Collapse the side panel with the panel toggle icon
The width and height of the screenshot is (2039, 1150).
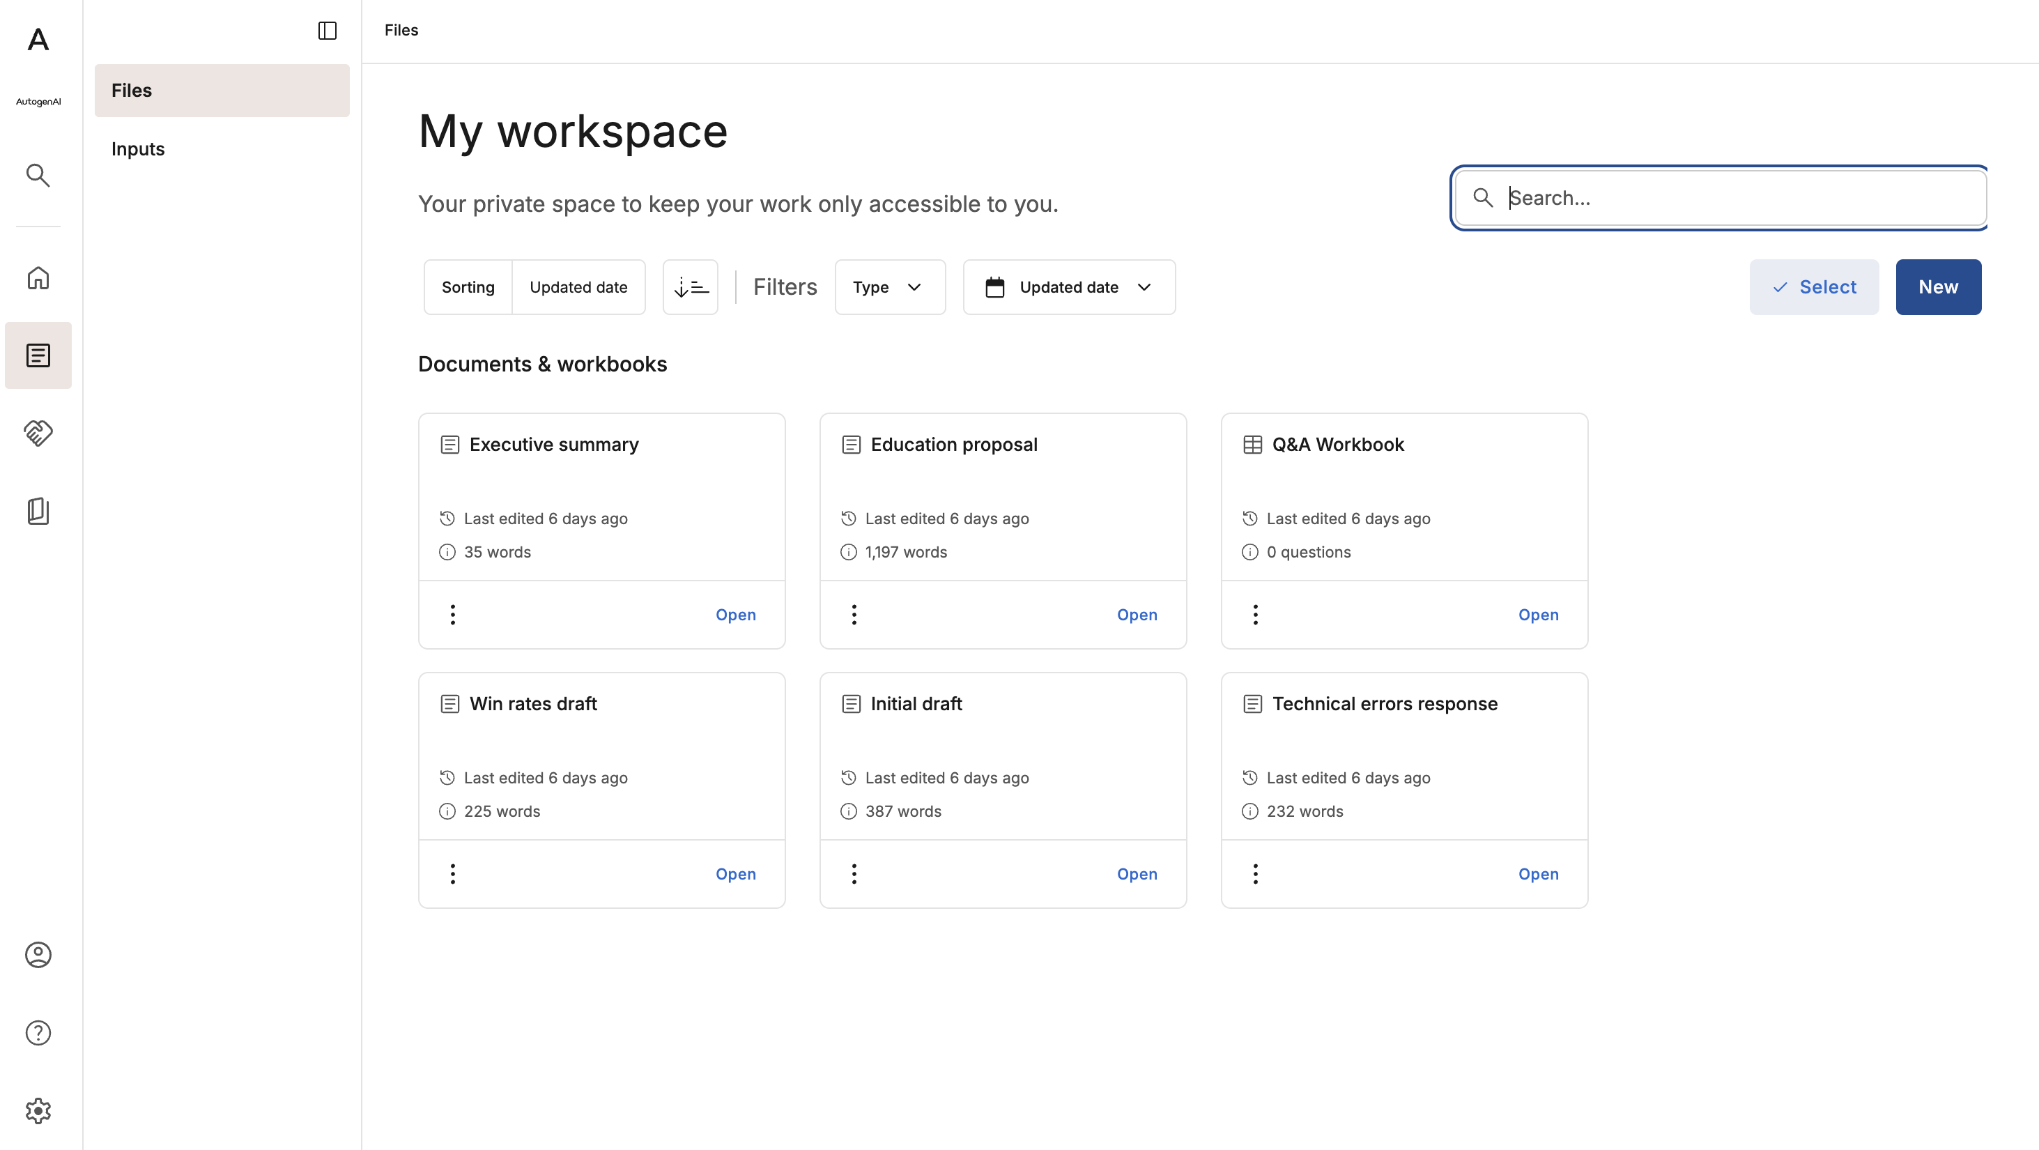pyautogui.click(x=327, y=30)
